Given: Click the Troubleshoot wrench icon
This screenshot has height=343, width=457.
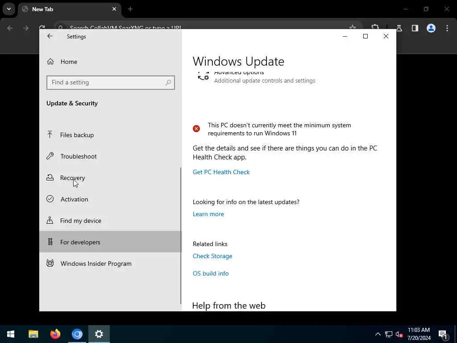Looking at the screenshot, I should [50, 156].
